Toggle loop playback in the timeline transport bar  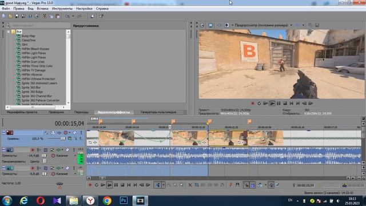coord(97,185)
